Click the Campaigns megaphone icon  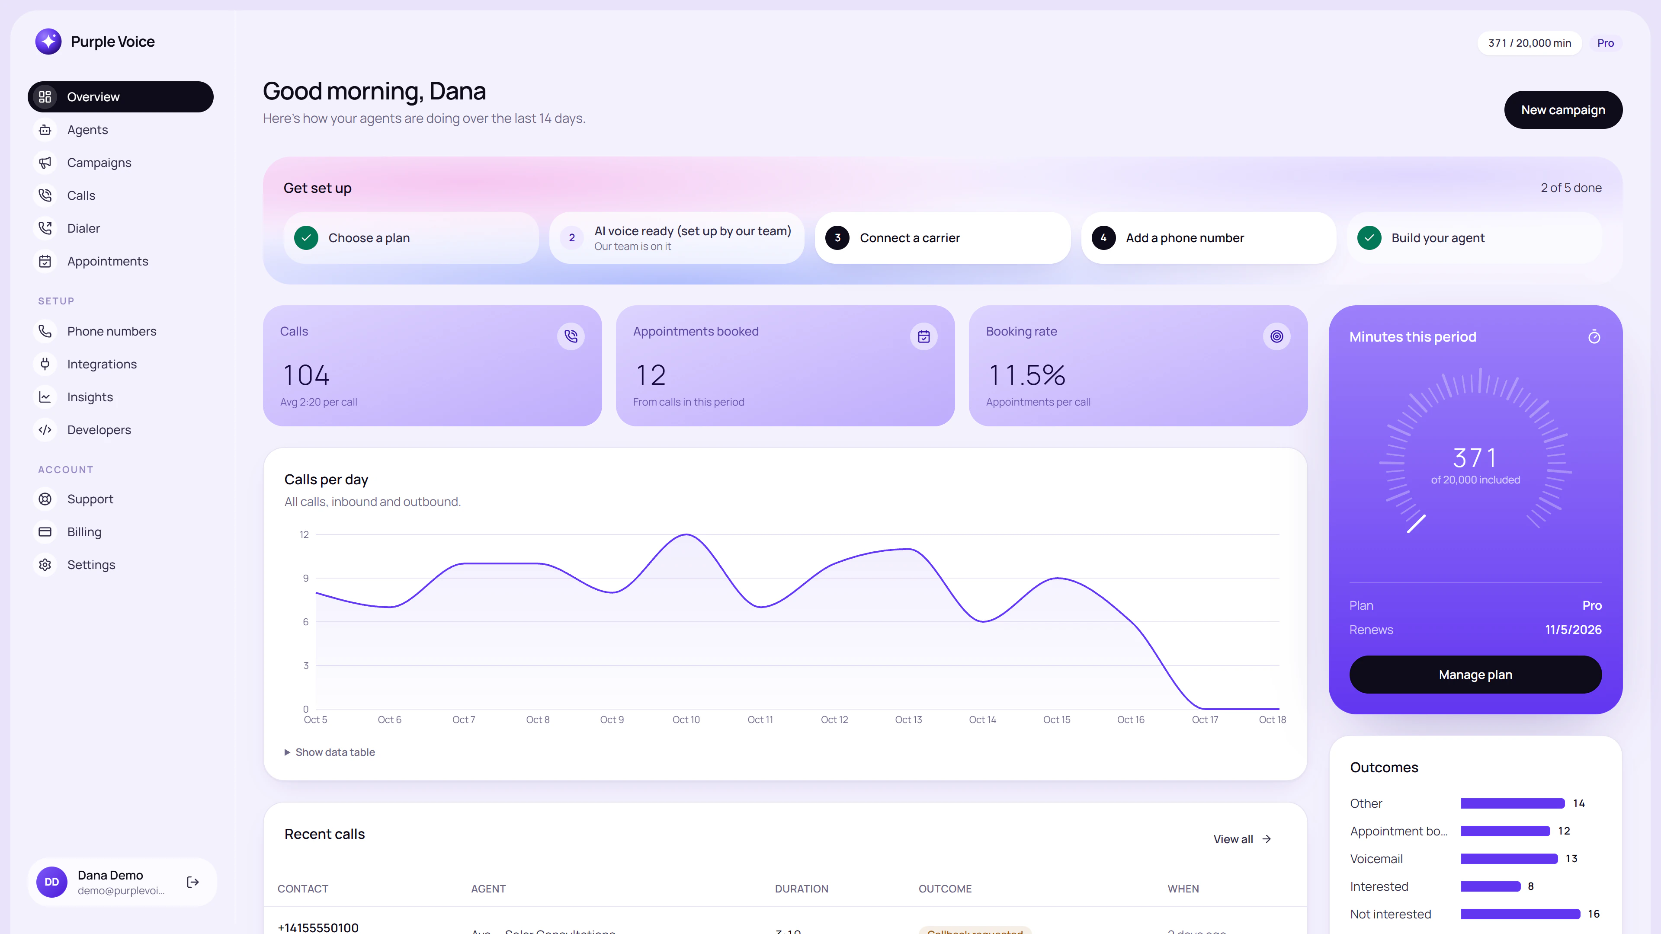[x=45, y=163]
